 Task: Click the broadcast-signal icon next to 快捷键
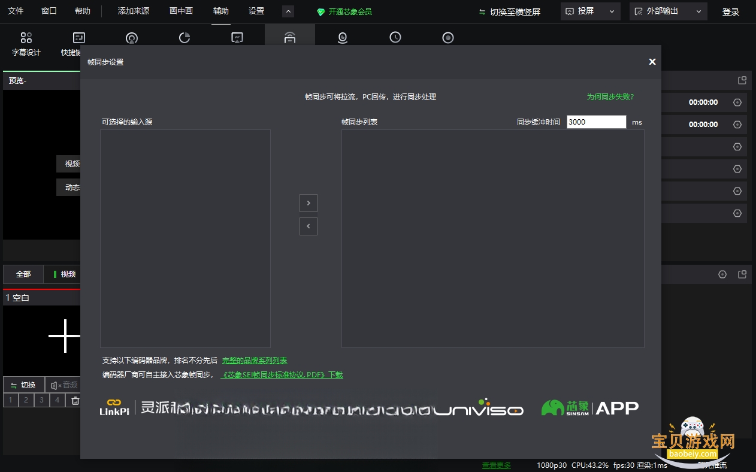point(132,38)
